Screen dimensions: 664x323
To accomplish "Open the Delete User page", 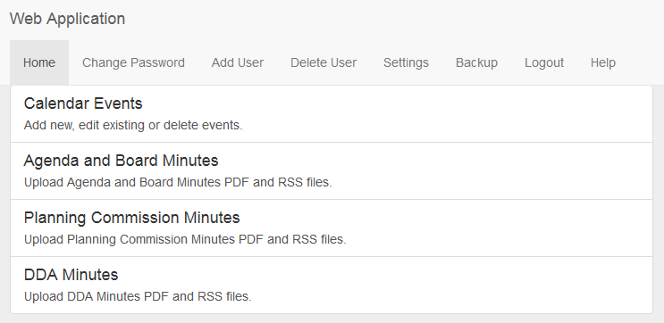I will (x=324, y=62).
